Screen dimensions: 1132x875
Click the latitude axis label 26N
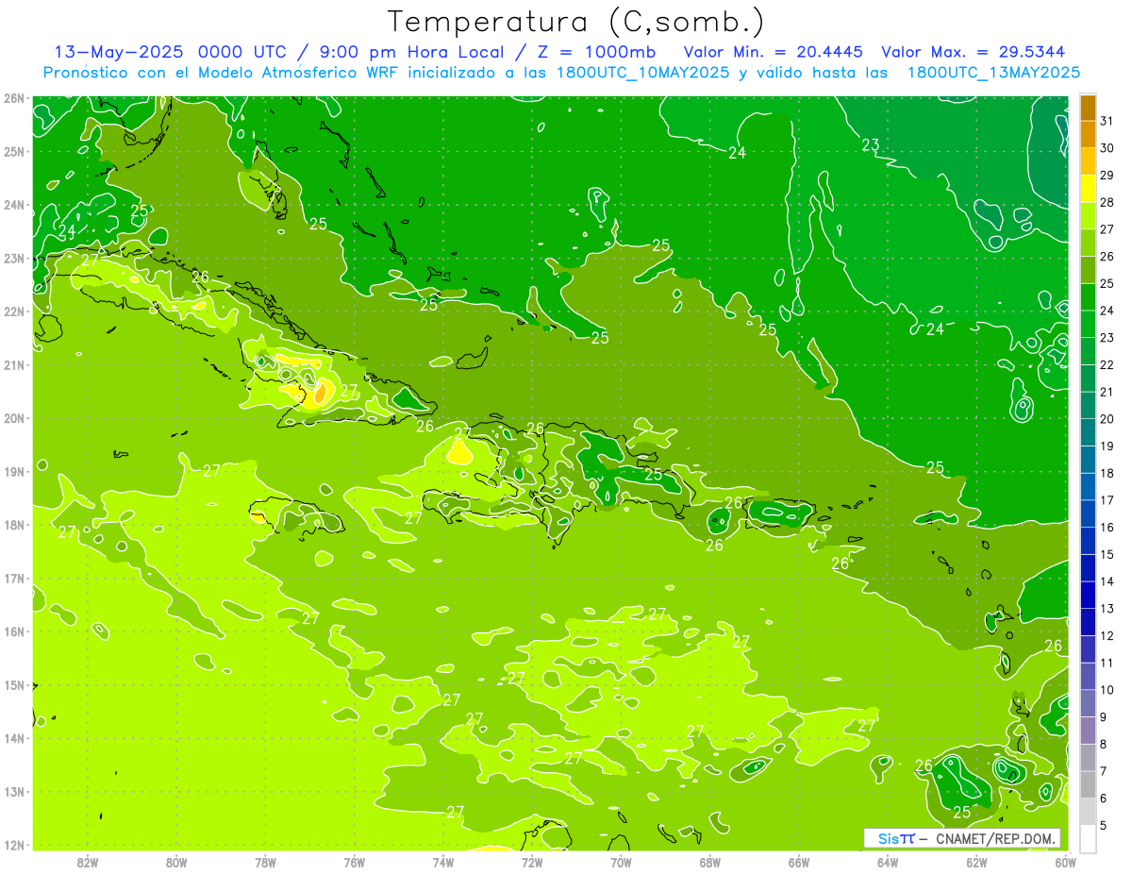13,98
